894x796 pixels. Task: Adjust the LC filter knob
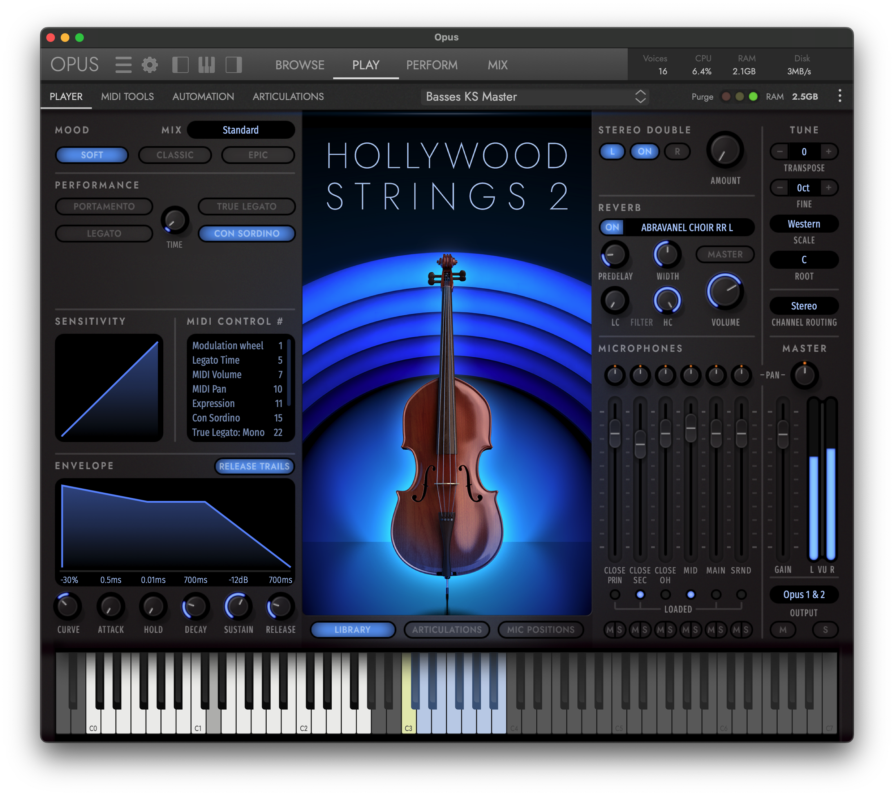point(615,300)
